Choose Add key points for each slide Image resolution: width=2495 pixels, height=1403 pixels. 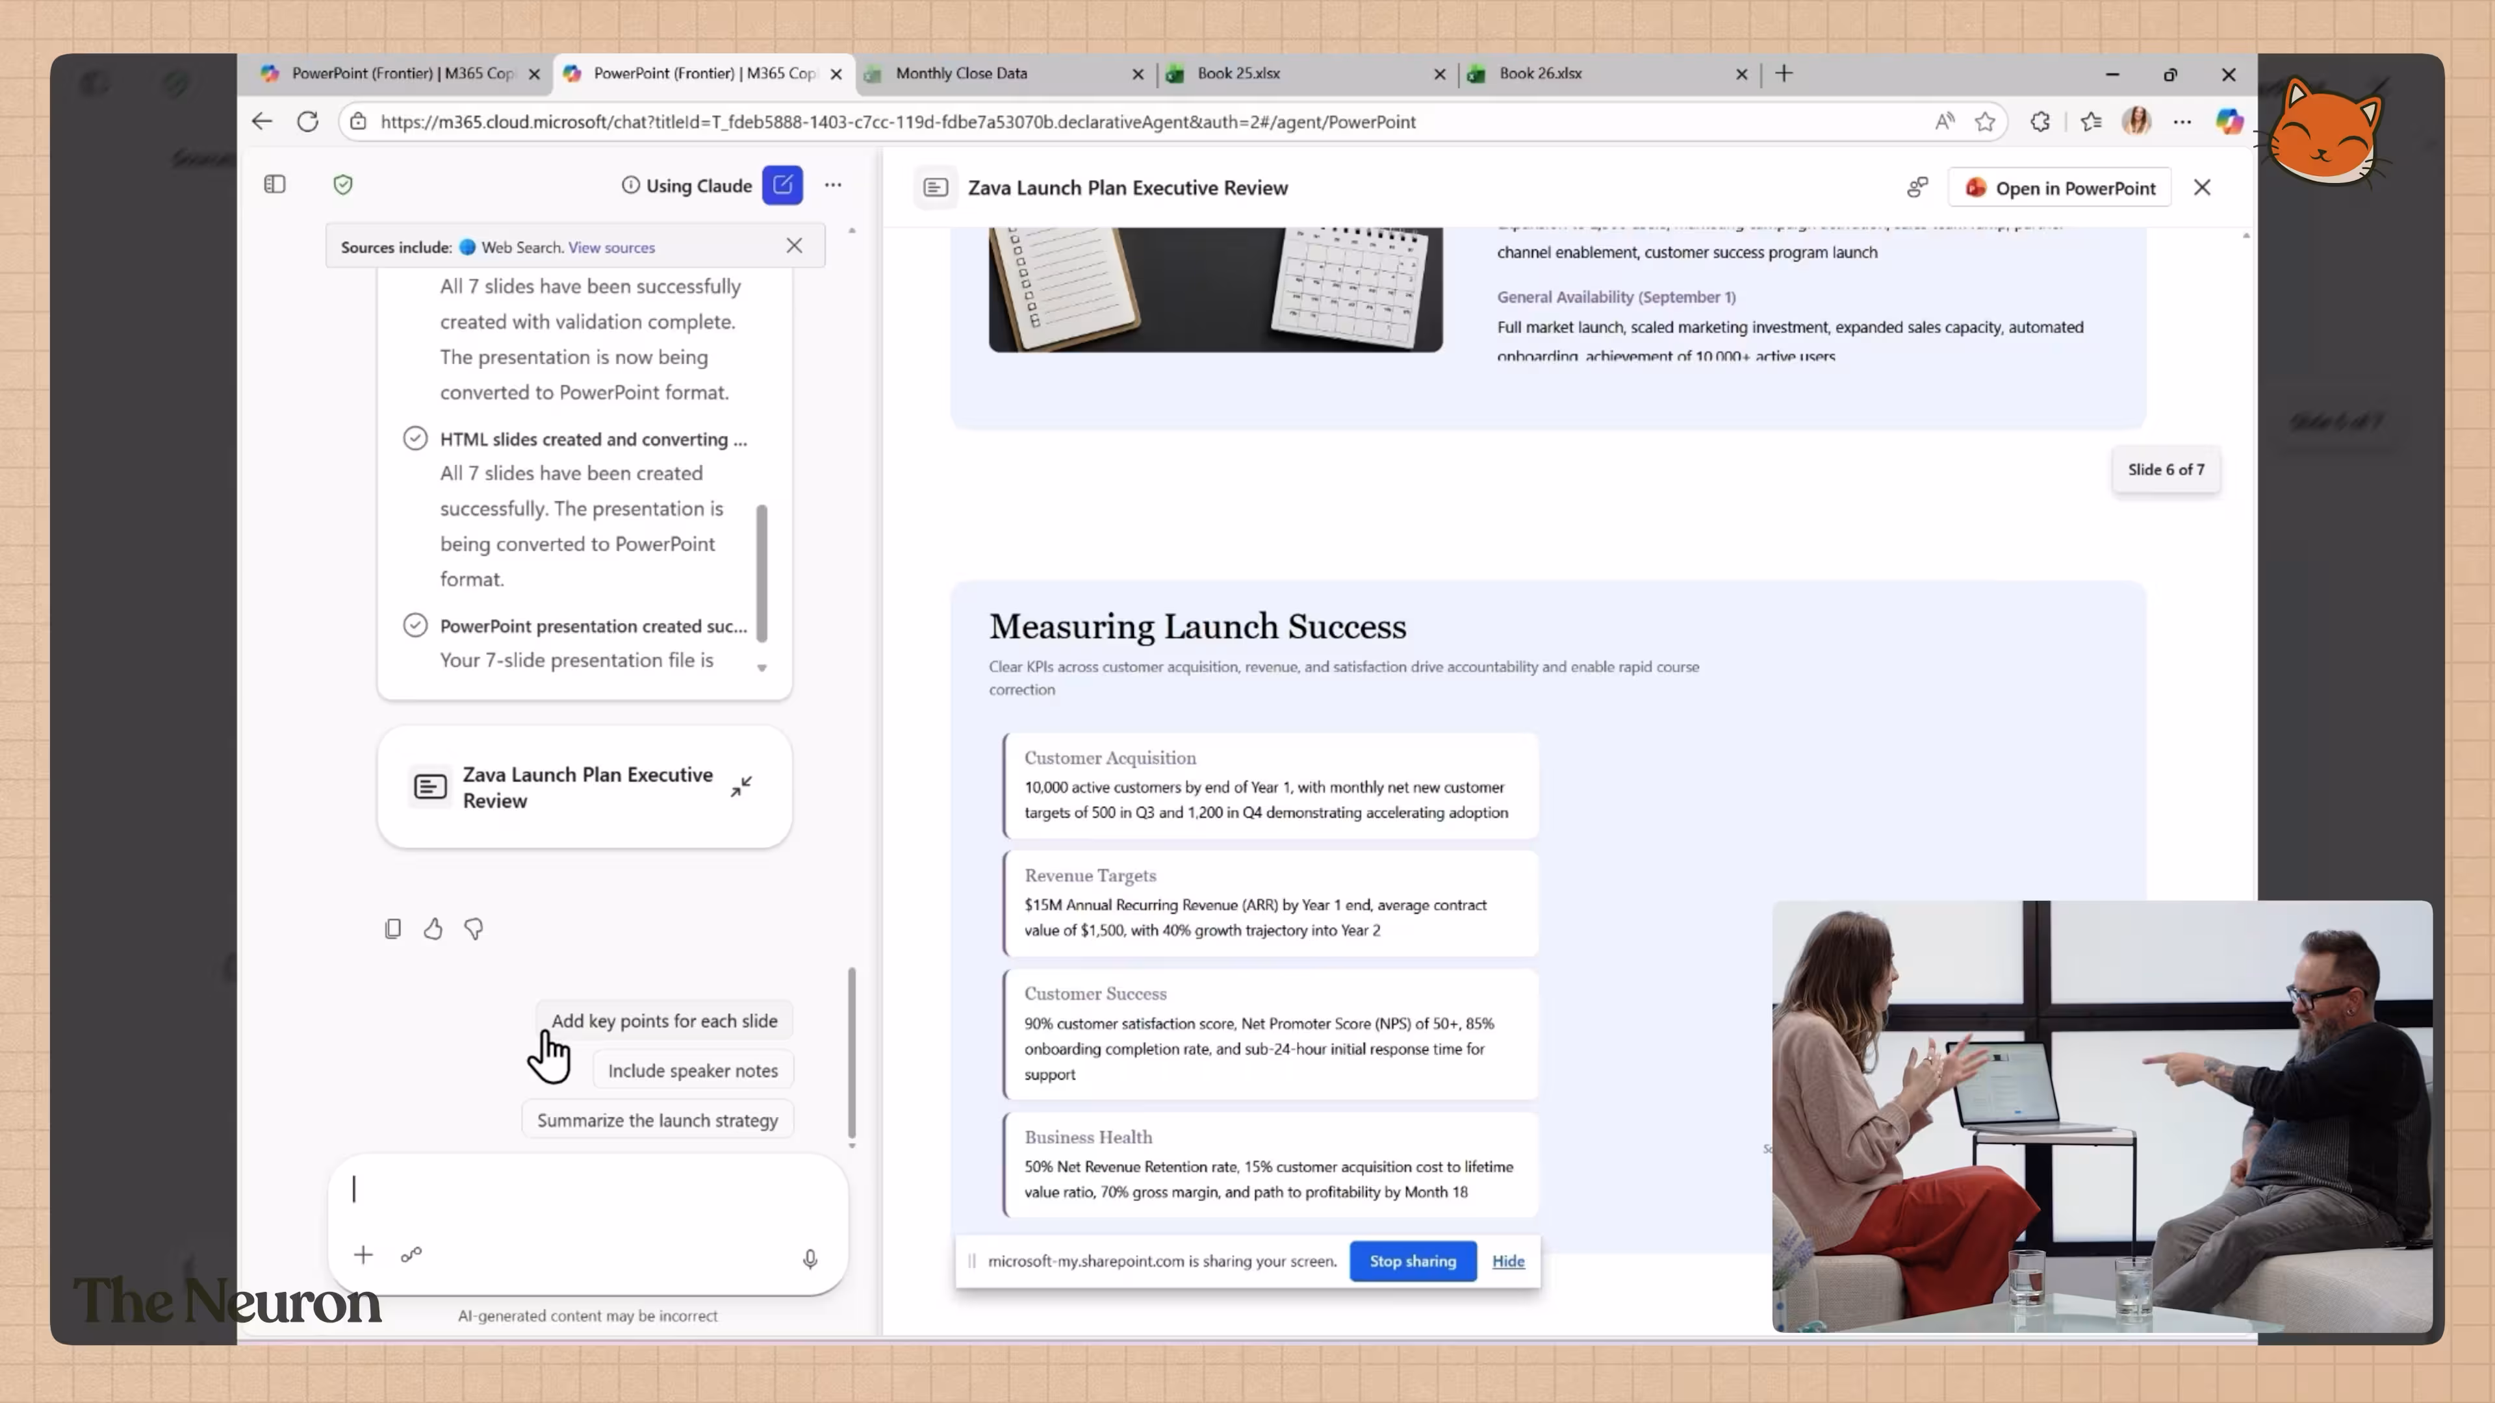665,1020
